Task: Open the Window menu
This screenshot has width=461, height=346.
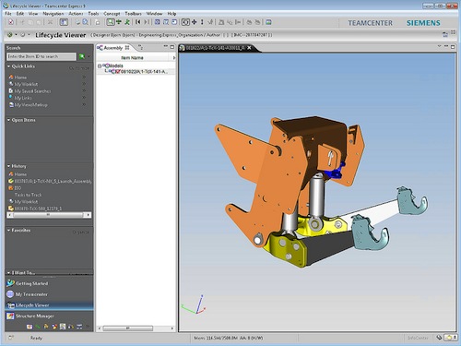Action: (154, 14)
